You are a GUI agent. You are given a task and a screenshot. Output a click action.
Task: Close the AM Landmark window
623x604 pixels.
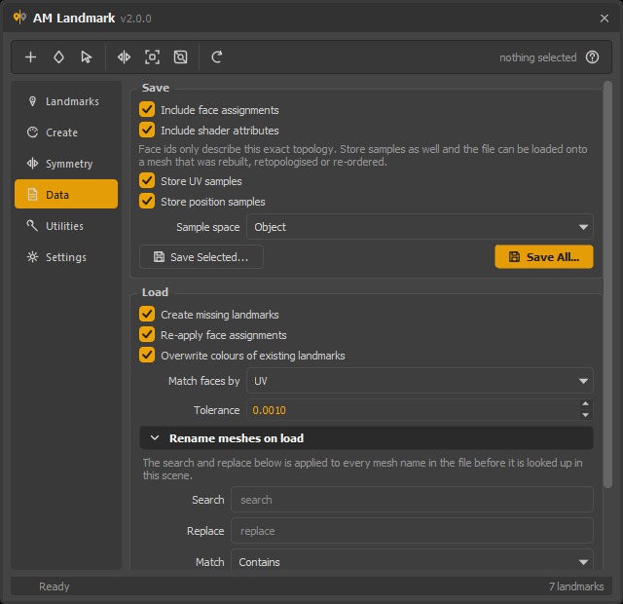point(605,19)
